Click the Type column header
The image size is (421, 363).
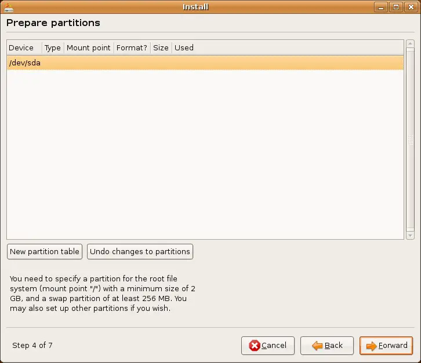pyautogui.click(x=53, y=47)
